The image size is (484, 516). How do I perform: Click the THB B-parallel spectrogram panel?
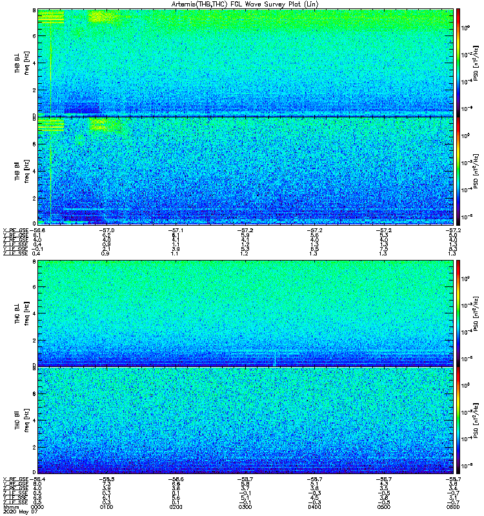point(246,171)
